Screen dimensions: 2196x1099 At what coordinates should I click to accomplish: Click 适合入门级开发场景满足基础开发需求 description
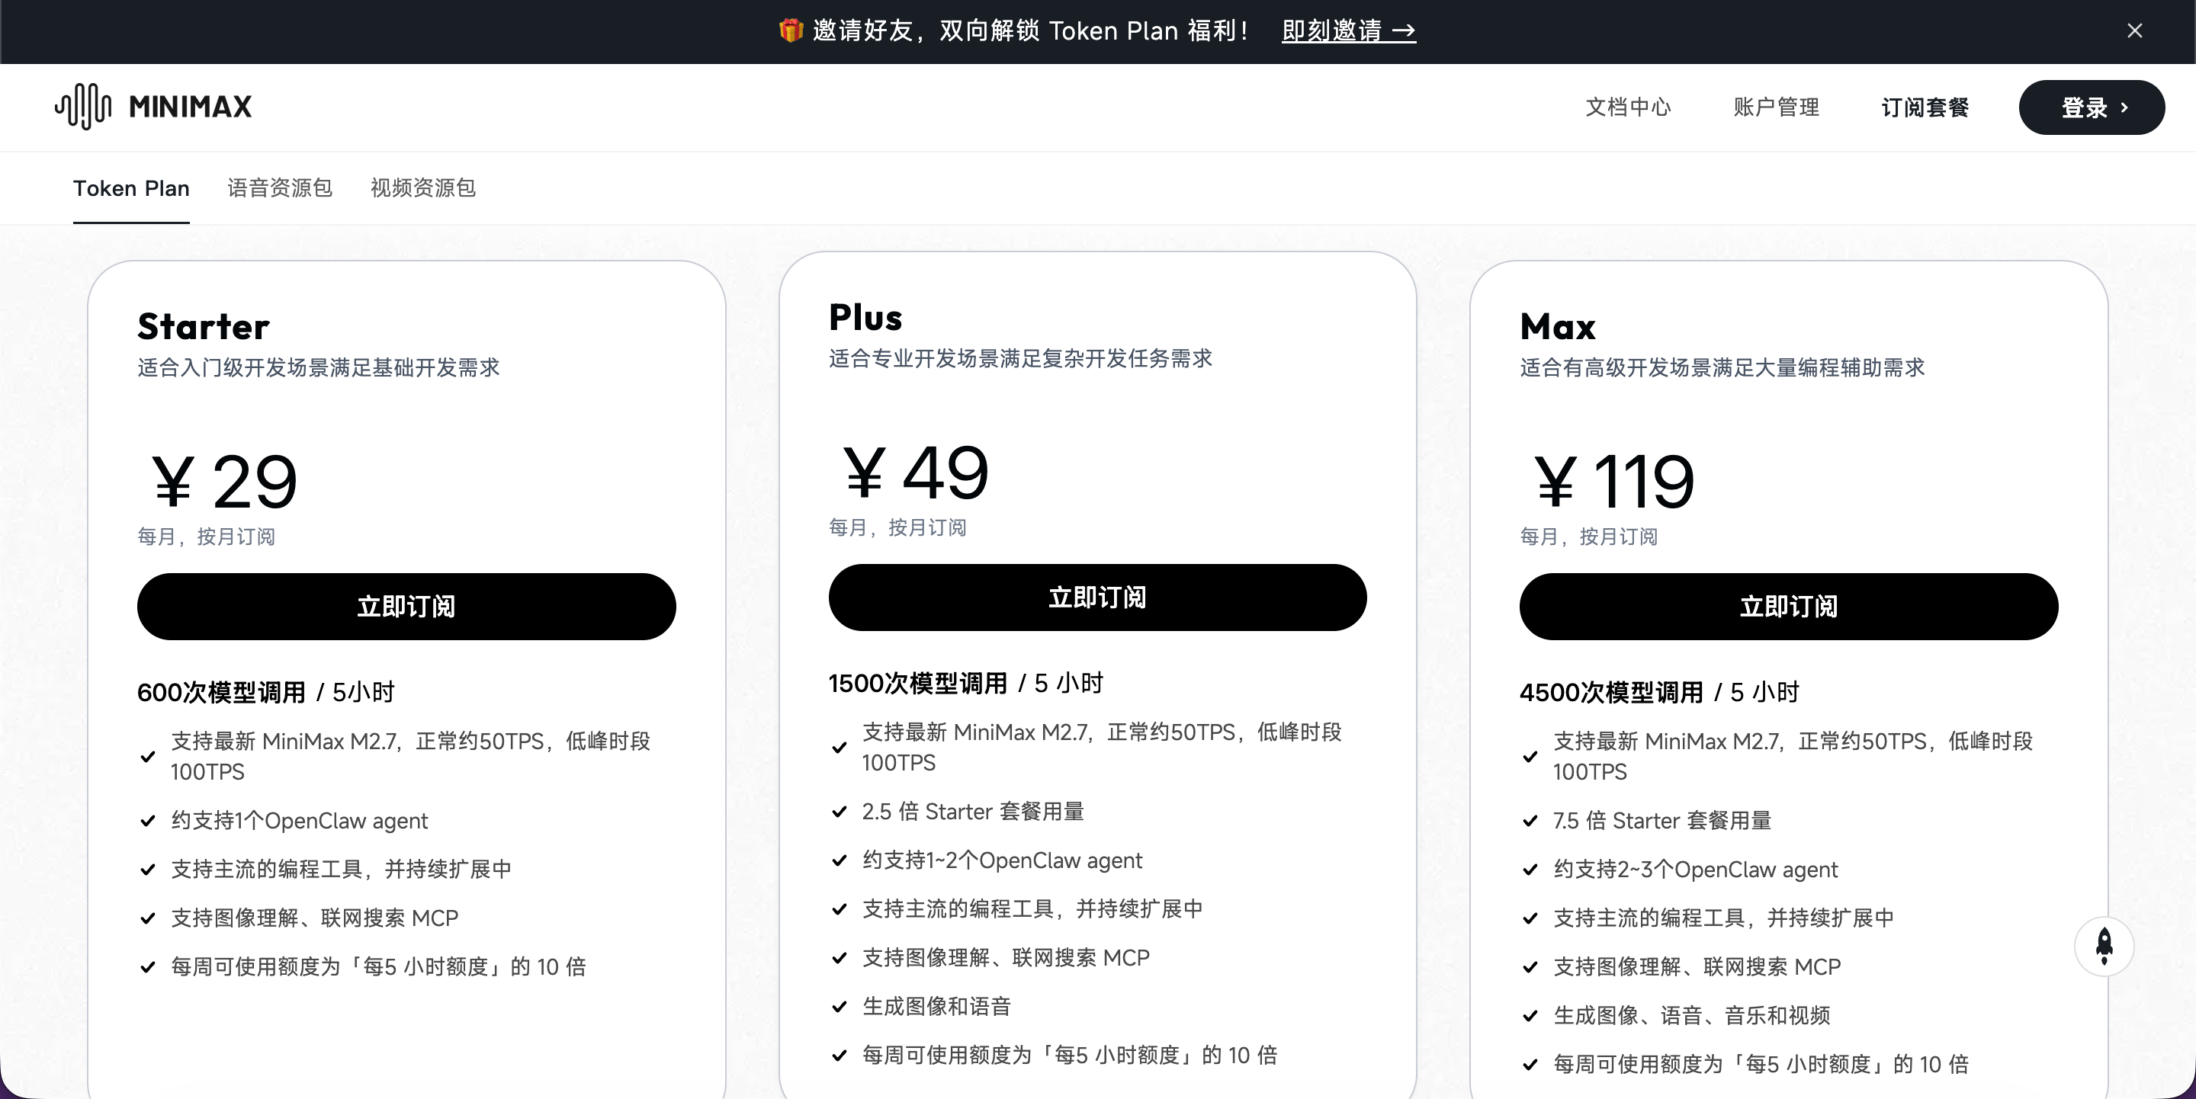tap(319, 367)
